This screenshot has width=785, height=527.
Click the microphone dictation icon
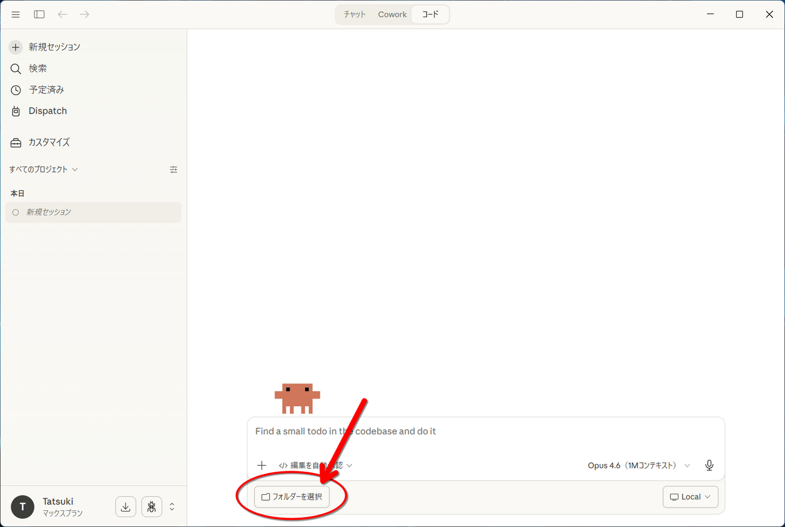click(709, 465)
